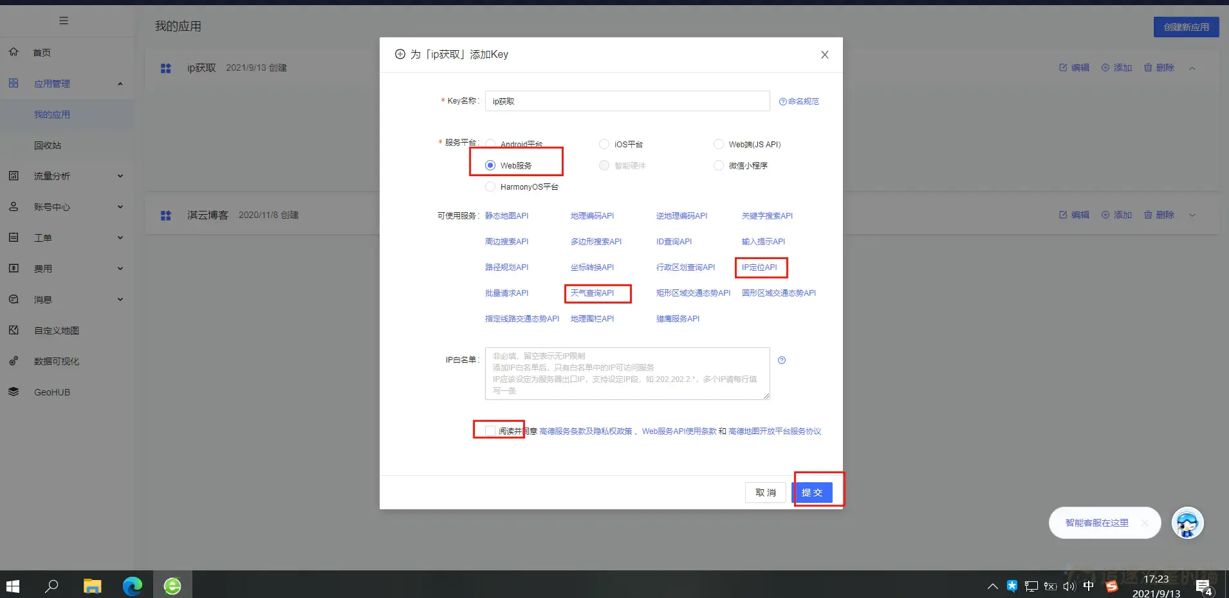Click the question mark icon beside IP白名单 field
The width and height of the screenshot is (1229, 598).
pos(781,360)
